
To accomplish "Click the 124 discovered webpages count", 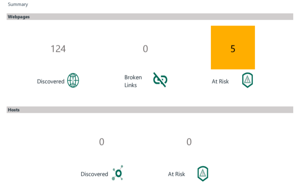I will (x=58, y=49).
